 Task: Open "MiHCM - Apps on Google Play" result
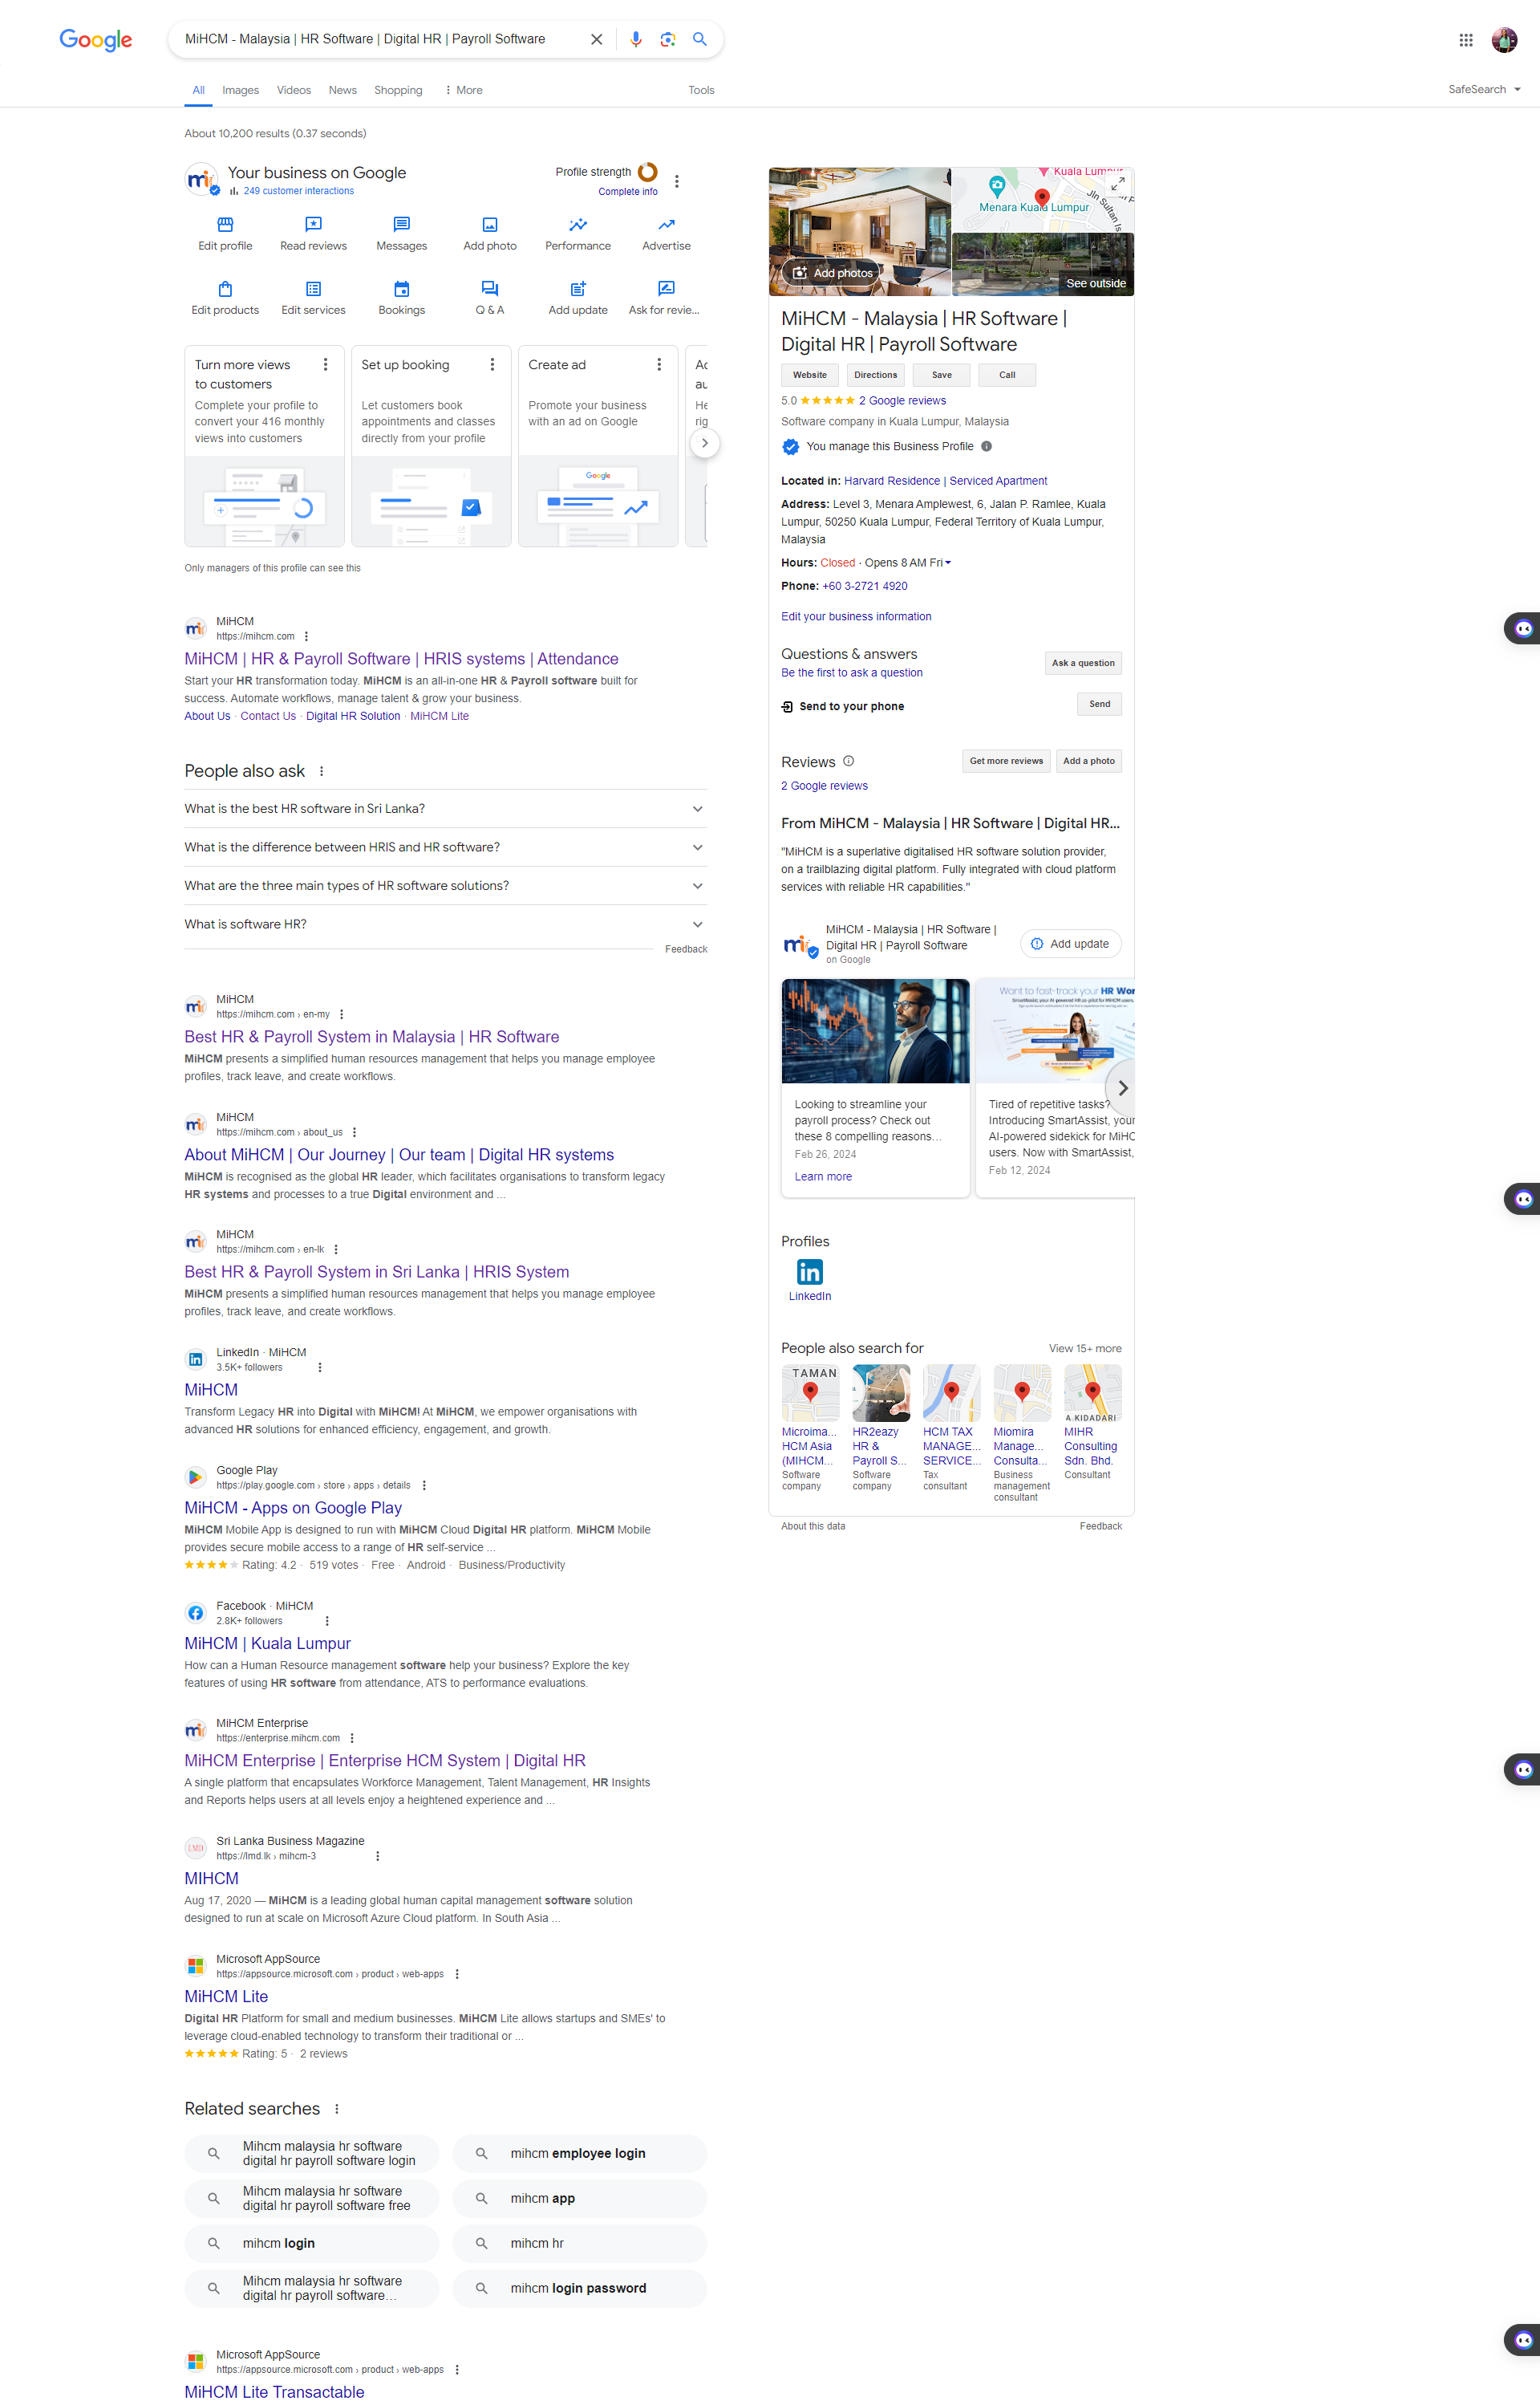(293, 1508)
